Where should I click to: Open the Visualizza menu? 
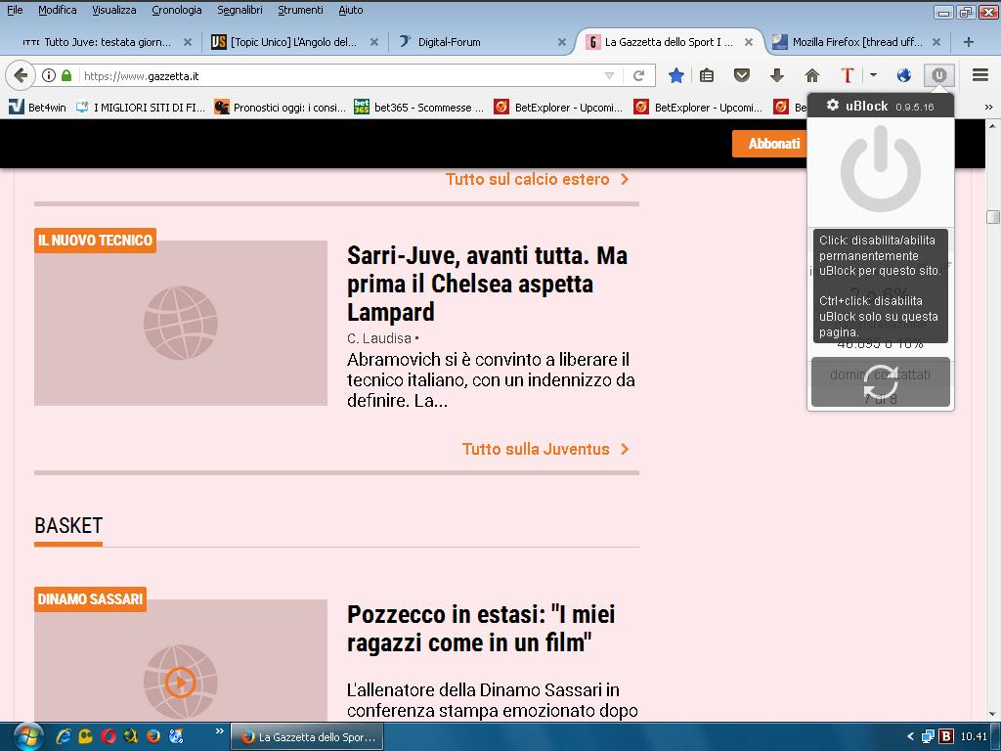point(114,10)
